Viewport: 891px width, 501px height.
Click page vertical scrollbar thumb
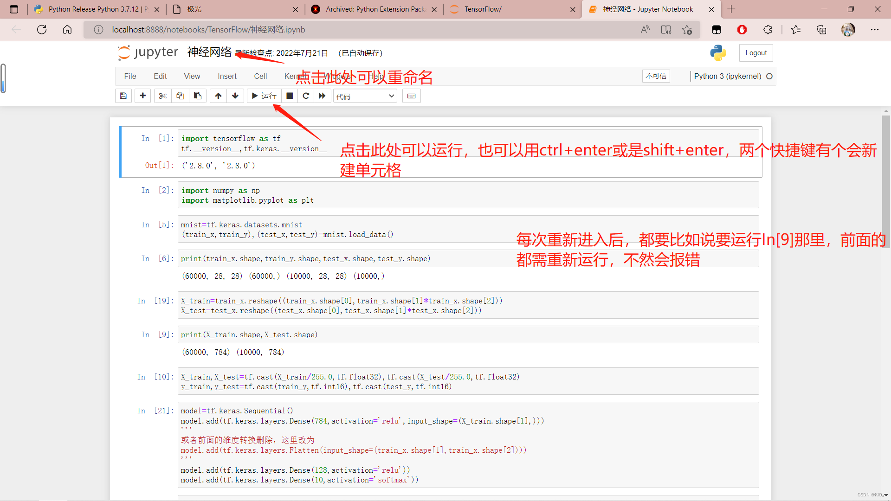886,181
